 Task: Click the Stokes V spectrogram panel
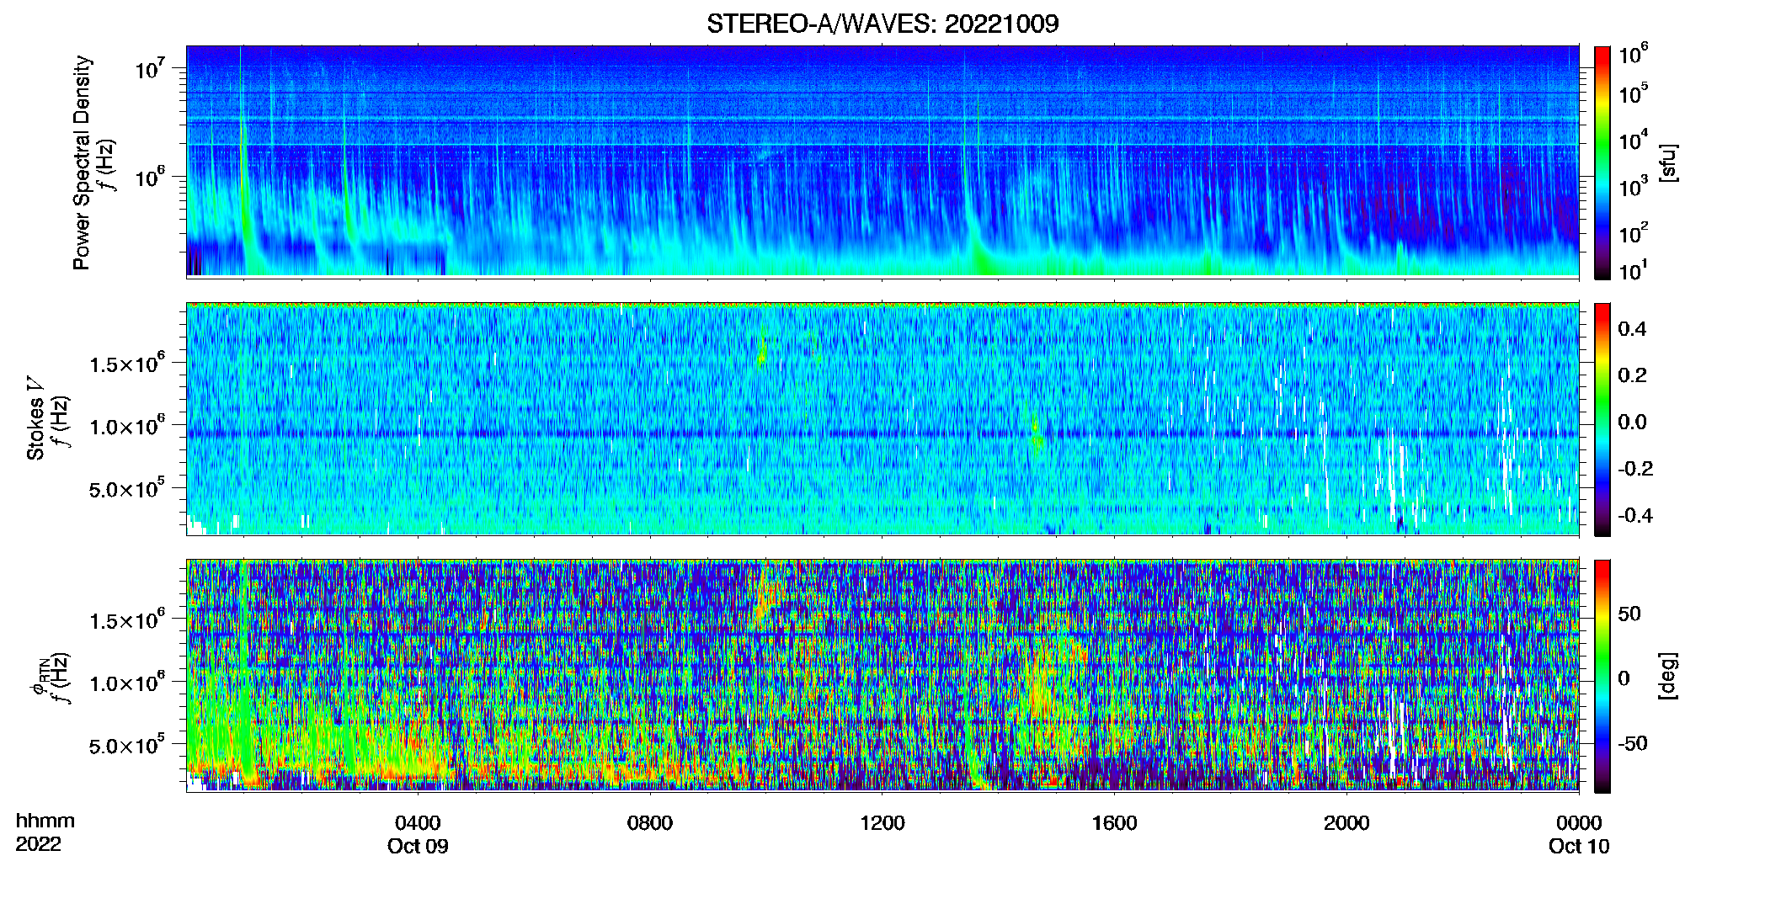tap(882, 418)
